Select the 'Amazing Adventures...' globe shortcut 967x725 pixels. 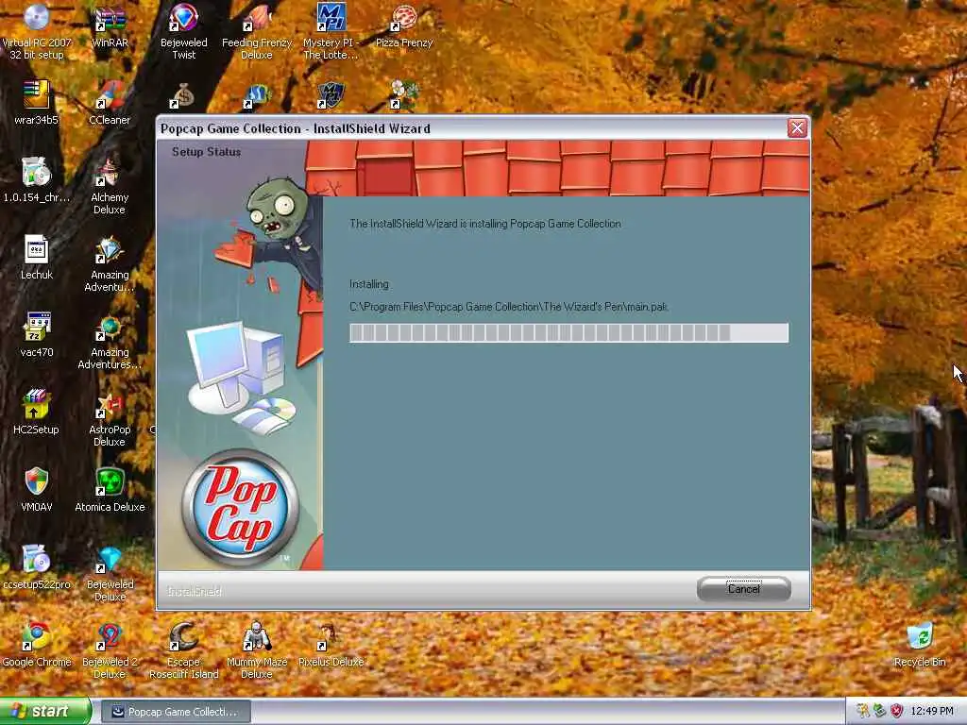coord(110,342)
